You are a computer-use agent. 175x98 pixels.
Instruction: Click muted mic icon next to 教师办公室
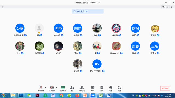[25, 35]
